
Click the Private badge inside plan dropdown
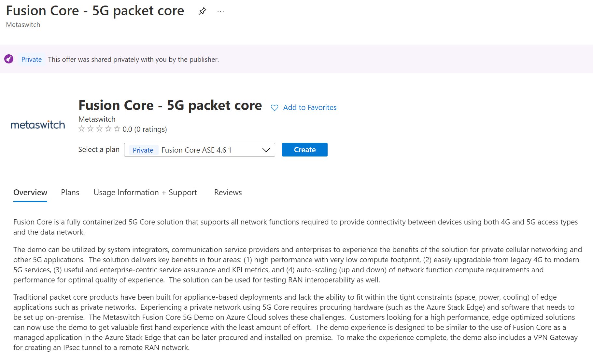tap(143, 150)
